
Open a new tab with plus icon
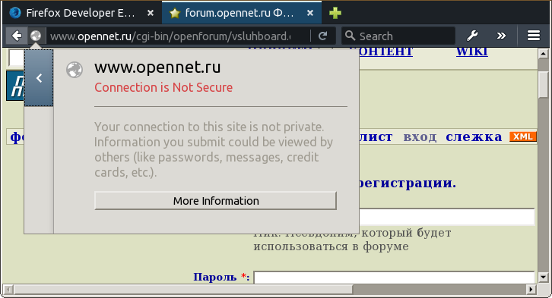click(x=335, y=14)
